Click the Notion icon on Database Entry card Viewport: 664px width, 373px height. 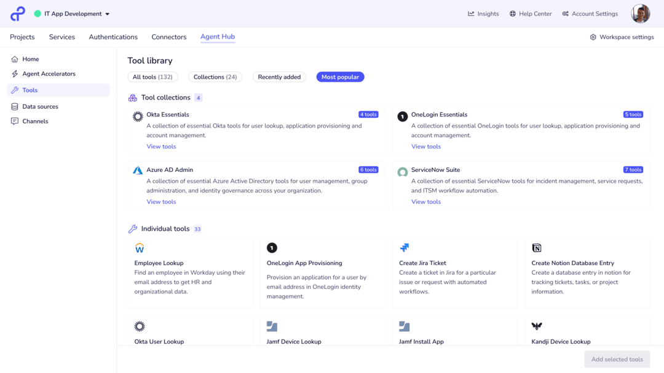(537, 247)
